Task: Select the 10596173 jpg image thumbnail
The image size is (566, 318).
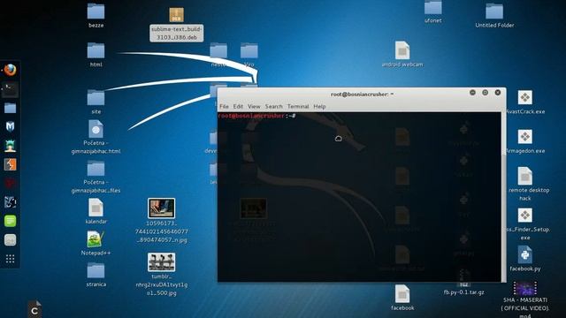Action: click(x=161, y=208)
